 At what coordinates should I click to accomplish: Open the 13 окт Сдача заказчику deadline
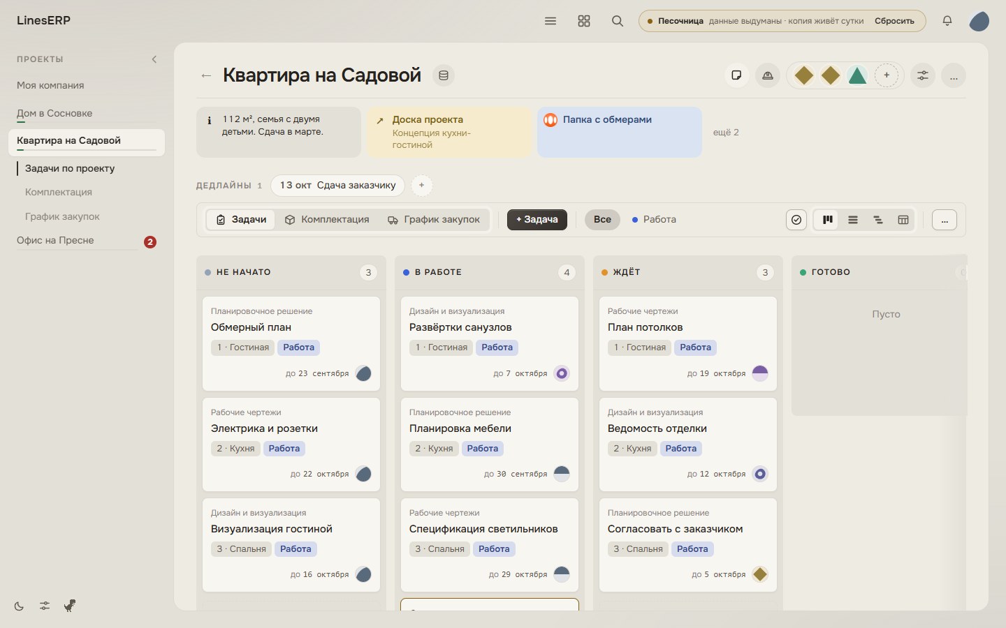click(337, 186)
